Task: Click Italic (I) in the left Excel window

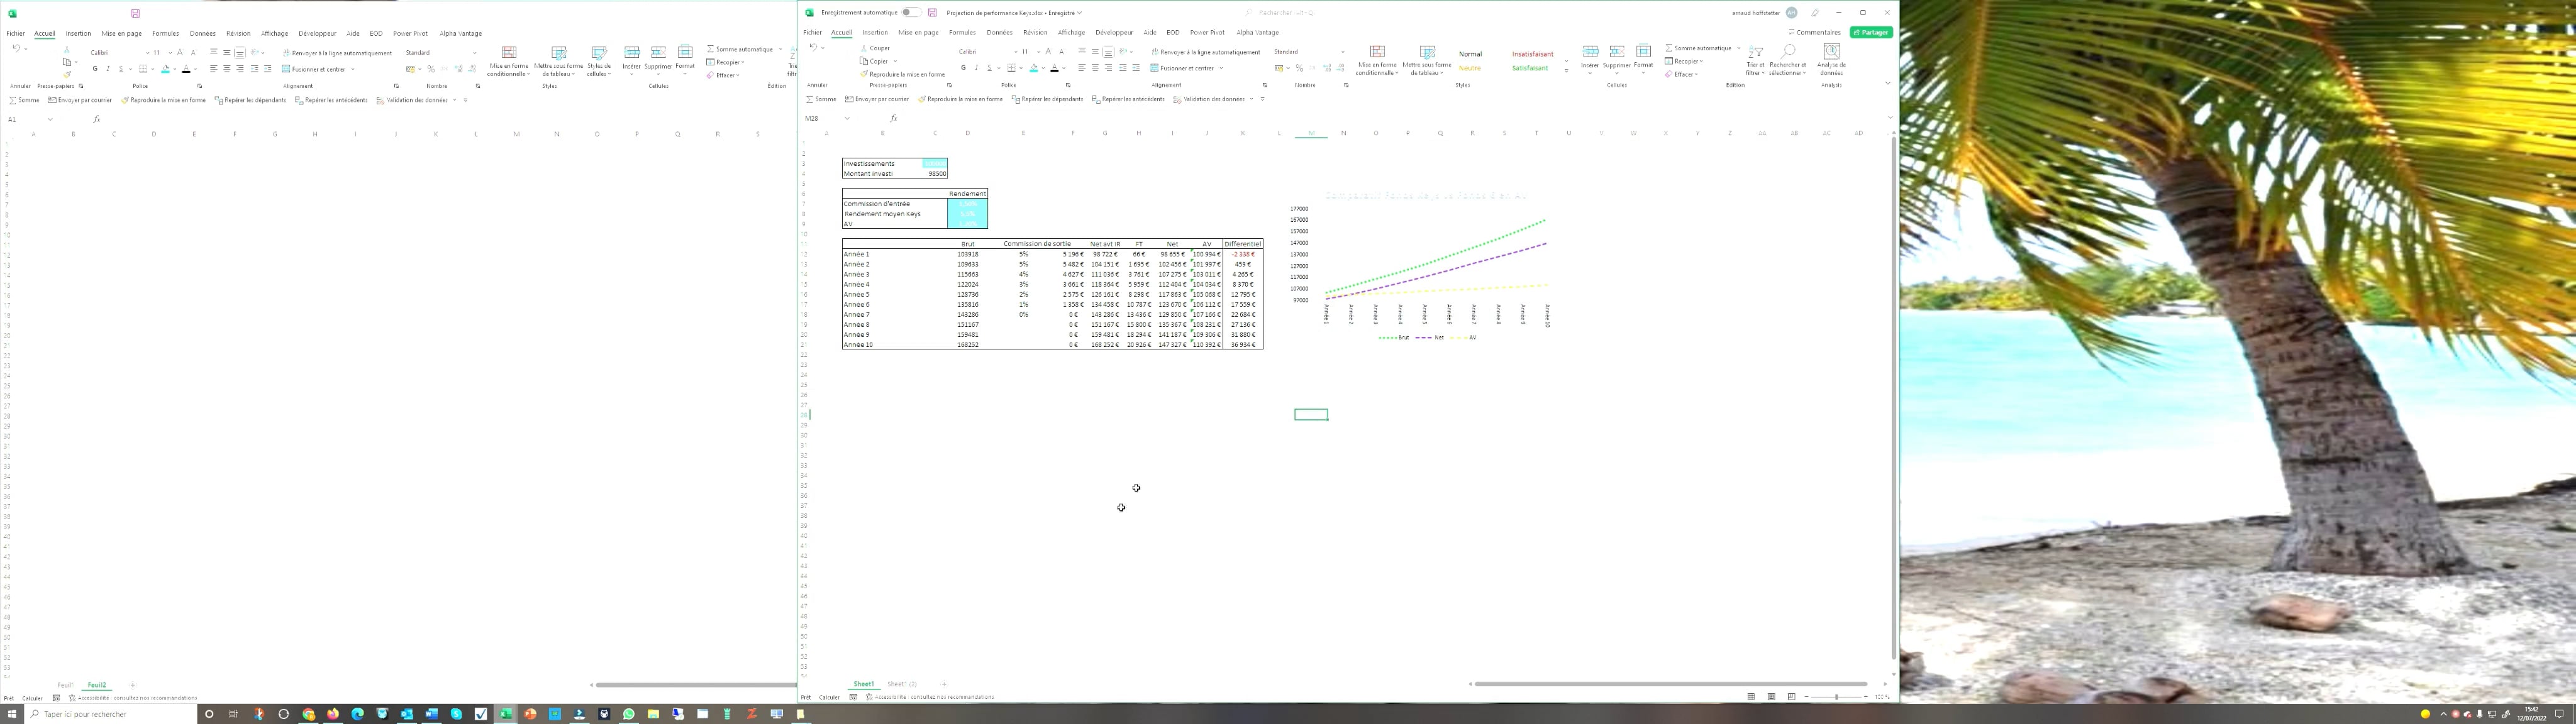Action: (x=108, y=69)
